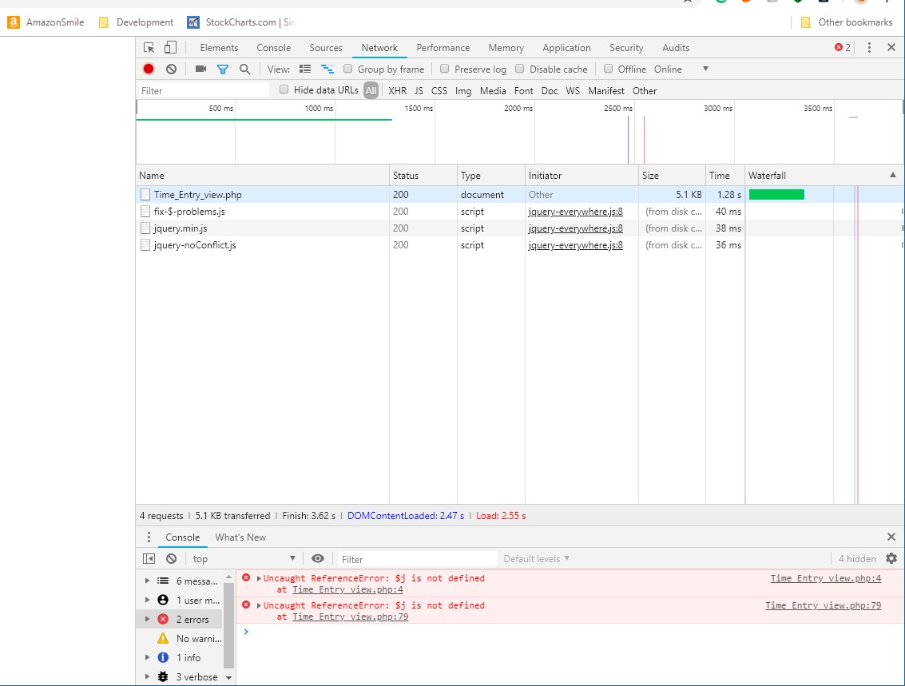Viewport: 905px width, 686px height.
Task: Enable the Preserve log checkbox
Action: coord(444,69)
